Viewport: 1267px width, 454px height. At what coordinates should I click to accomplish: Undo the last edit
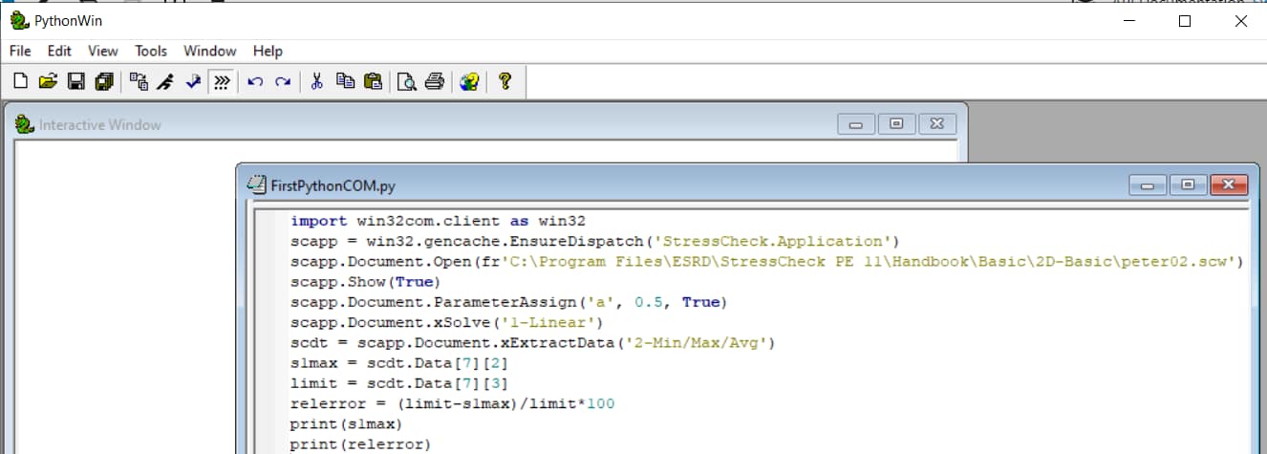[255, 82]
